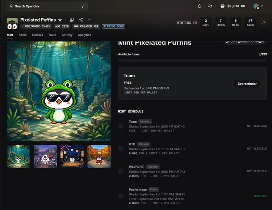Click the Public stage timeline dot
272x210 pixels.
[121, 196]
